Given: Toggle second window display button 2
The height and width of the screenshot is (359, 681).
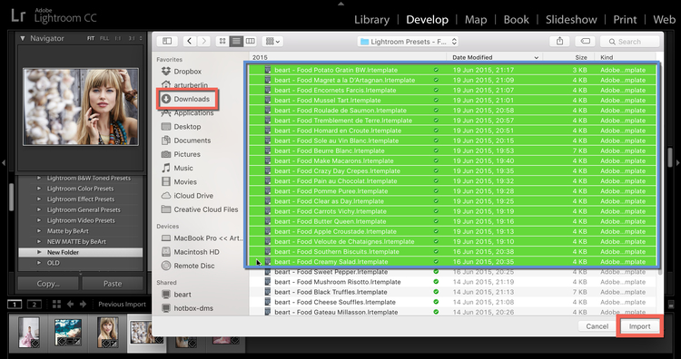Looking at the screenshot, I should pos(35,305).
